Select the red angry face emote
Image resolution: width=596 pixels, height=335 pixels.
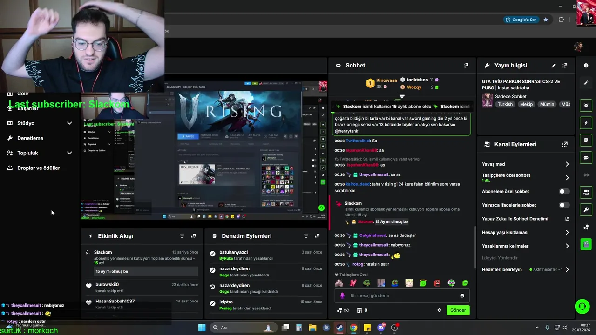(437, 283)
